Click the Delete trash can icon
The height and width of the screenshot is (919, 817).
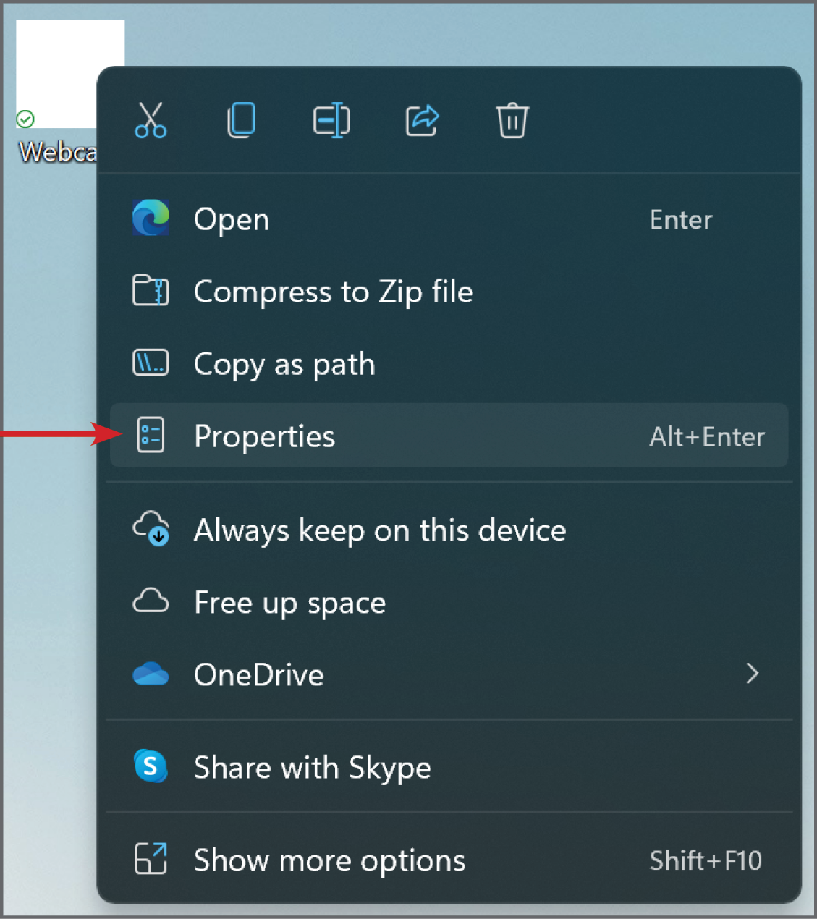512,120
